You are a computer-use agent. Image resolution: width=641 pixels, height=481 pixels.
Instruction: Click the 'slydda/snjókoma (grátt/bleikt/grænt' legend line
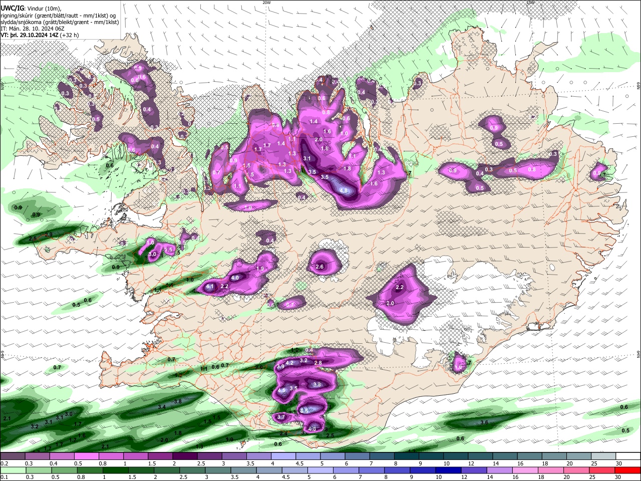point(60,22)
